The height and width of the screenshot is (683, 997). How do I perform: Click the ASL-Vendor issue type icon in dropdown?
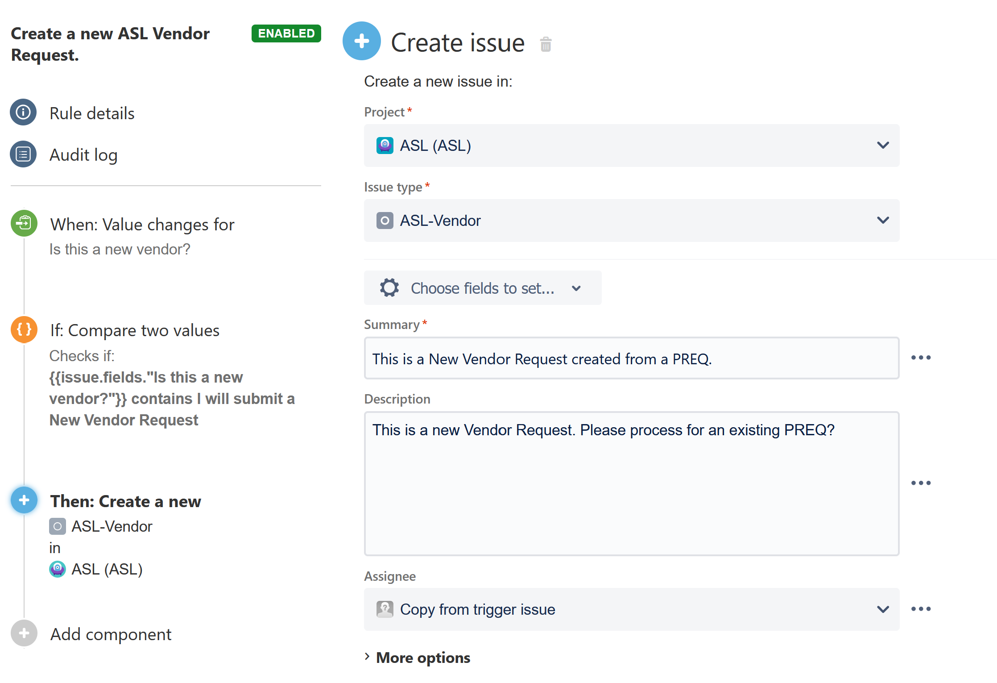point(385,221)
